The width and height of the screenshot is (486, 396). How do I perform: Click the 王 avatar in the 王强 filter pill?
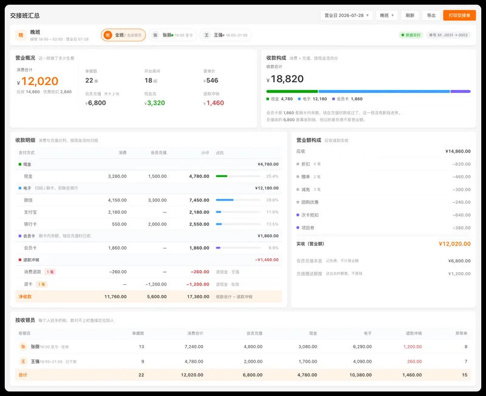pyautogui.click(x=207, y=35)
